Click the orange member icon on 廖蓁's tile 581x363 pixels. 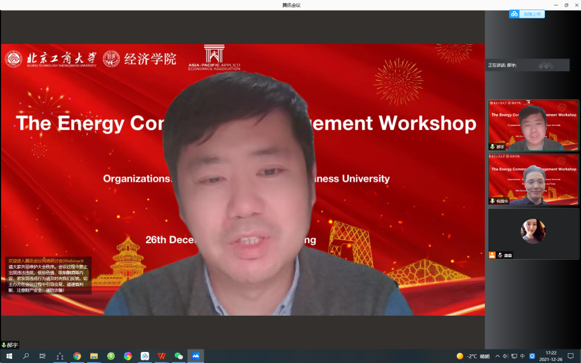tap(492, 255)
